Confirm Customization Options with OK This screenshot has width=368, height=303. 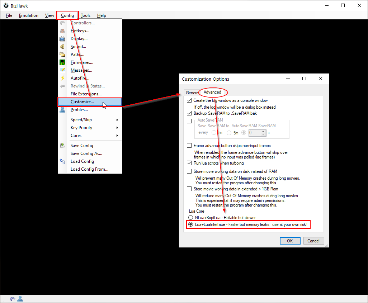[x=290, y=241]
